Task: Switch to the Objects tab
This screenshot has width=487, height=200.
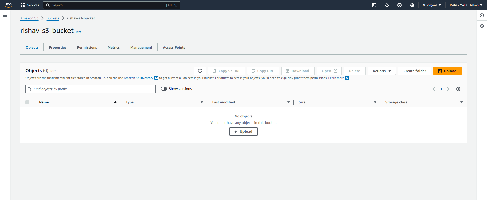Action: coord(32,47)
